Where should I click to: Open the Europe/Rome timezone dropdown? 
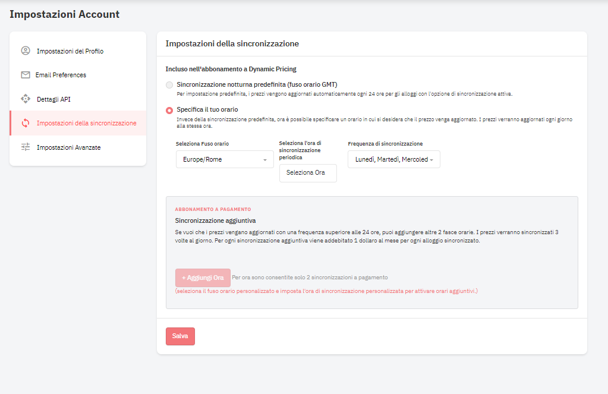(225, 159)
